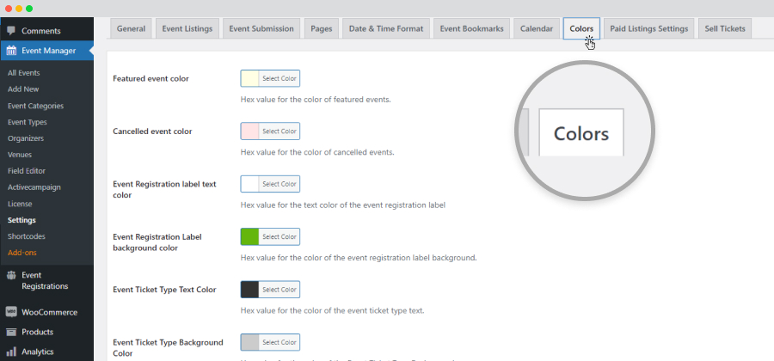Open Event Categories page

tap(35, 106)
